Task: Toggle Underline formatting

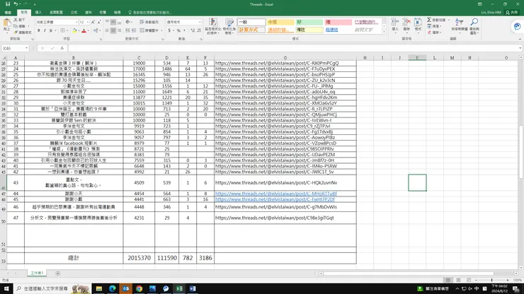Action: pos(51,30)
